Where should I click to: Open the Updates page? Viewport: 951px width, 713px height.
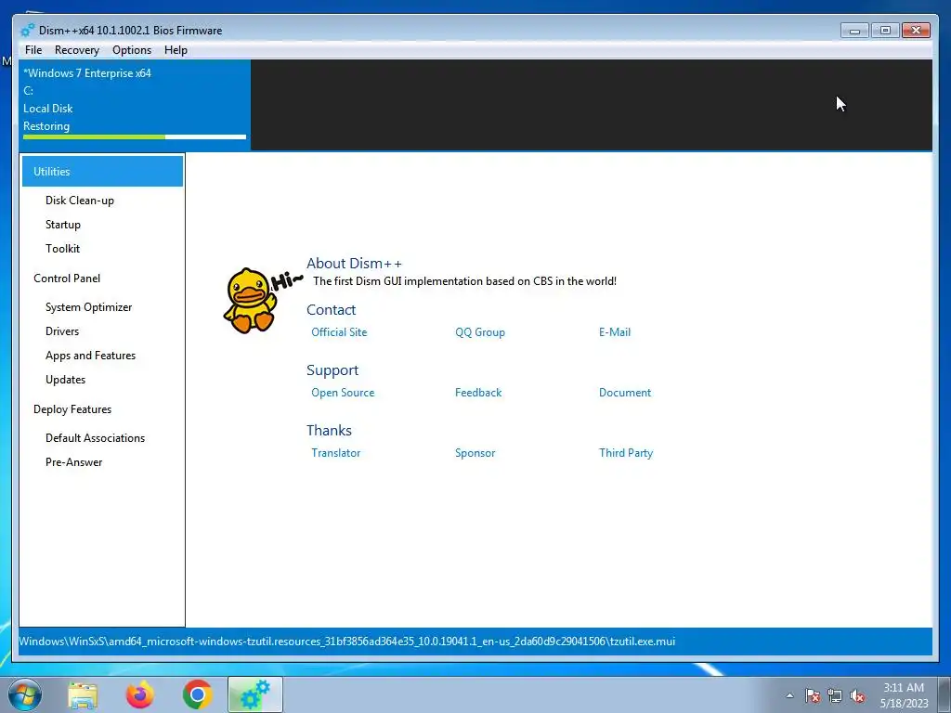tap(66, 380)
